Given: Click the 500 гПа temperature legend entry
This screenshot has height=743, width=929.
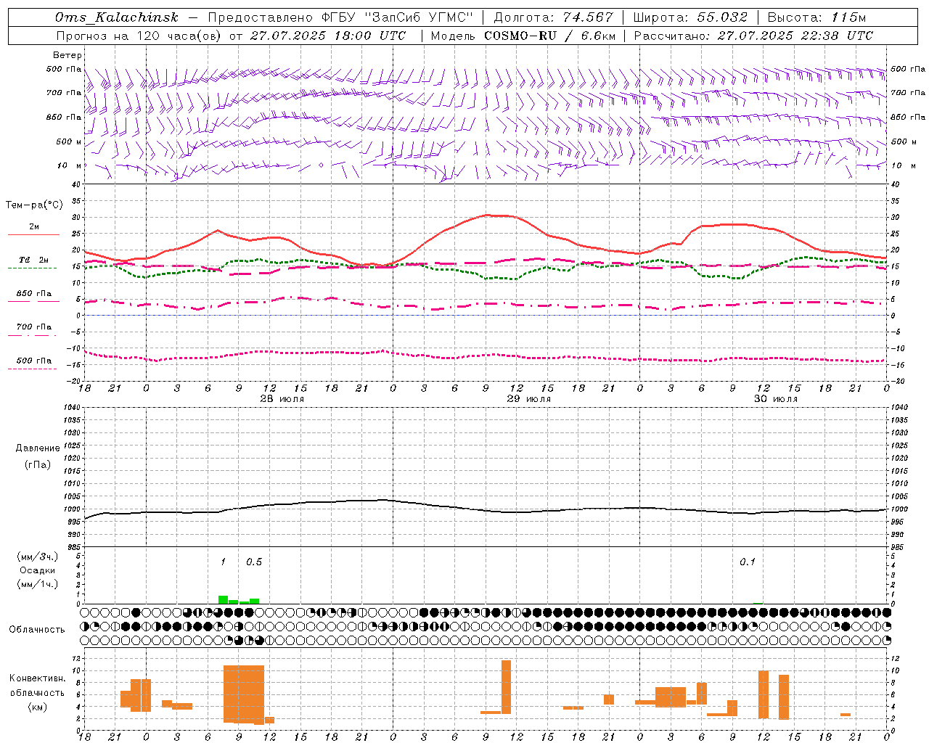Looking at the screenshot, I should (34, 361).
